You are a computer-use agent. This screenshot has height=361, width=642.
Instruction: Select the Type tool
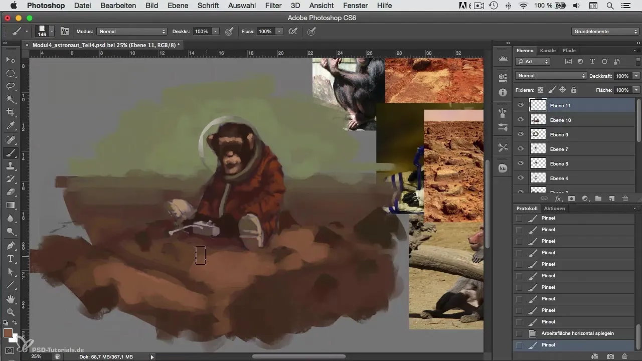[x=11, y=259]
